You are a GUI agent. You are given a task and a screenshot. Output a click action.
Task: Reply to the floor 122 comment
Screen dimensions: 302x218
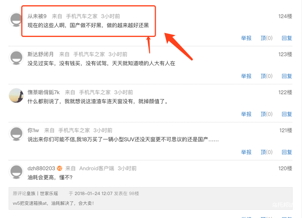pos(287,114)
